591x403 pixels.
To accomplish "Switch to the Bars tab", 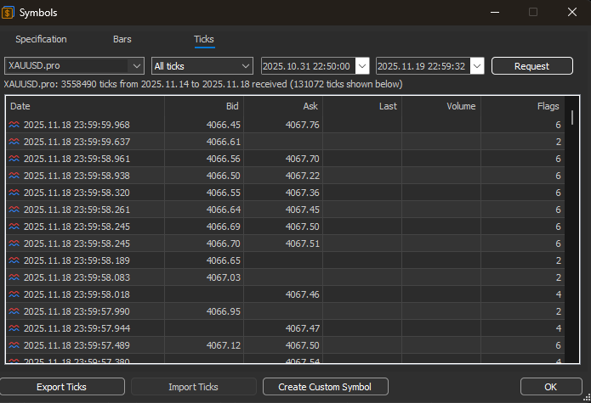I will pos(122,39).
